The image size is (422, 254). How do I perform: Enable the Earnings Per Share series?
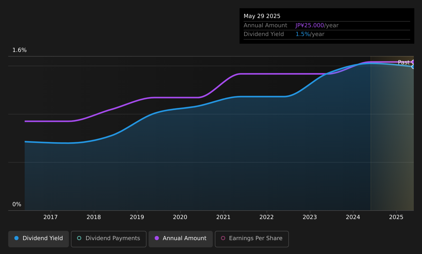click(x=252, y=239)
